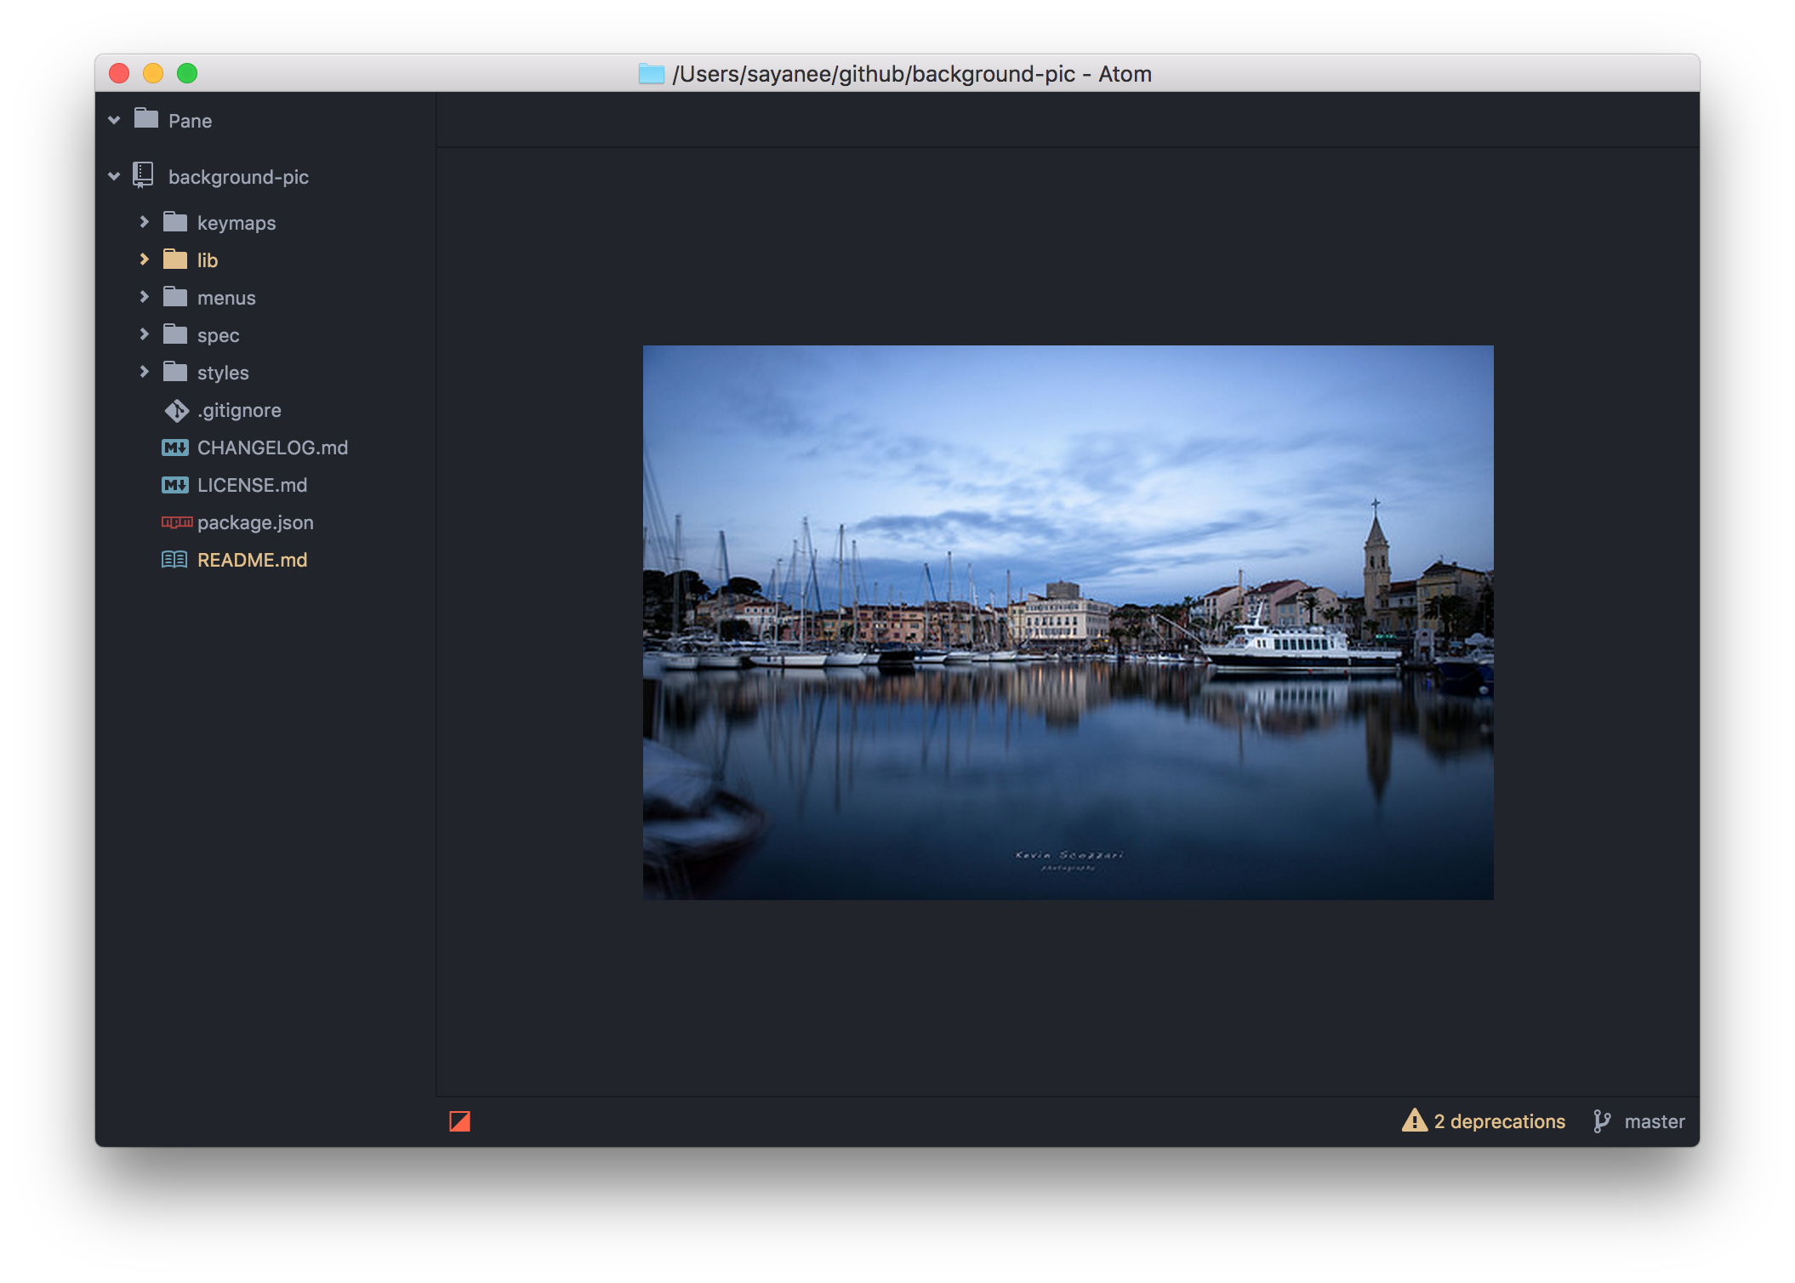The height and width of the screenshot is (1283, 1795).
Task: Click the highlighted lib folder icon
Action: click(175, 259)
